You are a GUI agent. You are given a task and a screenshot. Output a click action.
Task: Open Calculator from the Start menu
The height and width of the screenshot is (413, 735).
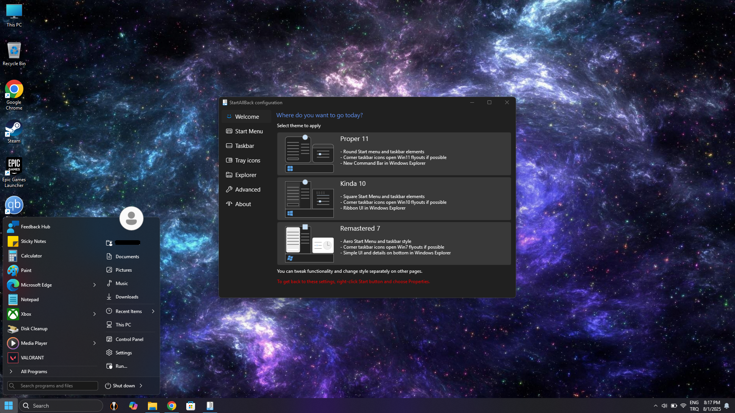click(x=52, y=256)
